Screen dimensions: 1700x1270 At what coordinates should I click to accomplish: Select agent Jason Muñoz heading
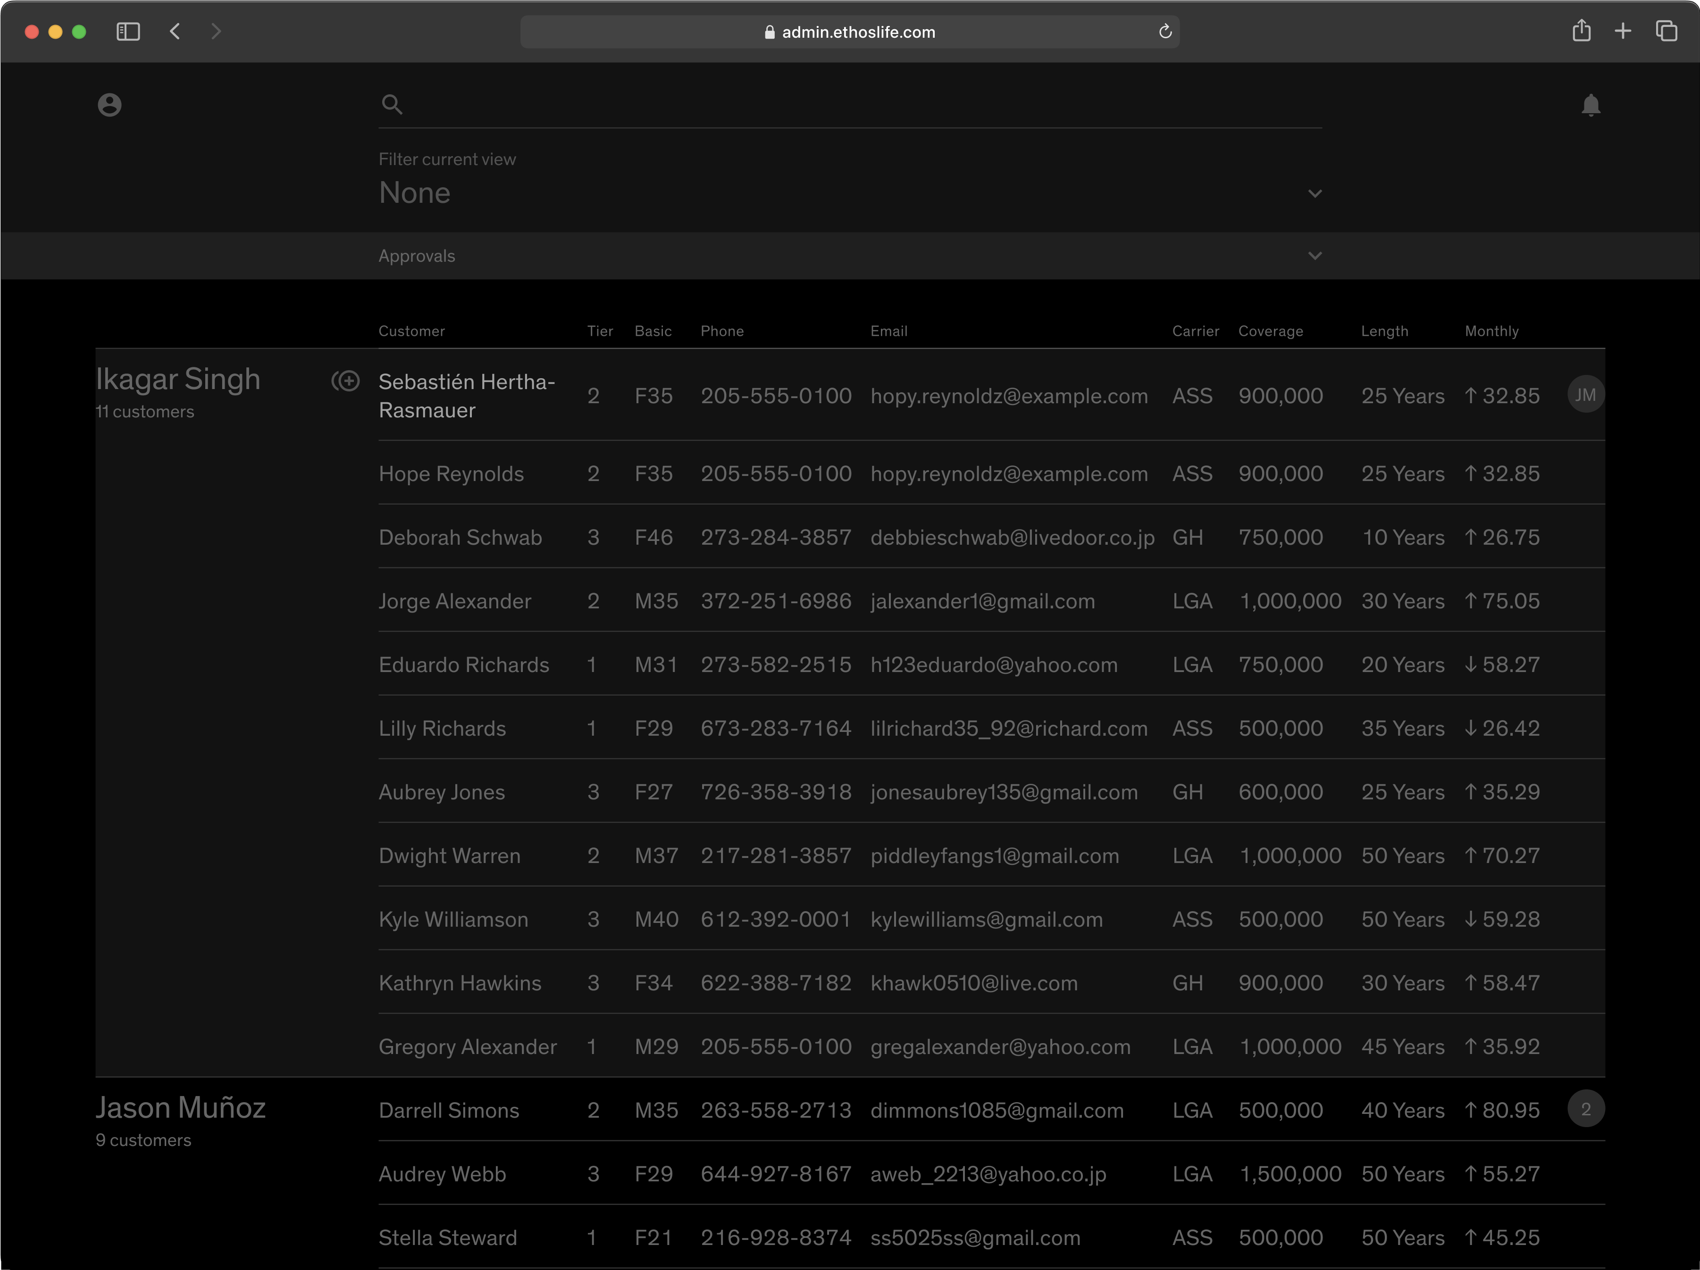(181, 1107)
